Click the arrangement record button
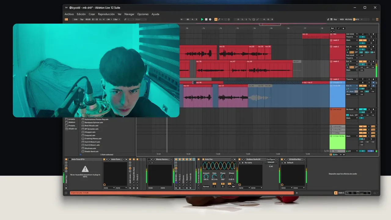Image resolution: width=391 pixels, height=220 pixels. coord(210,19)
